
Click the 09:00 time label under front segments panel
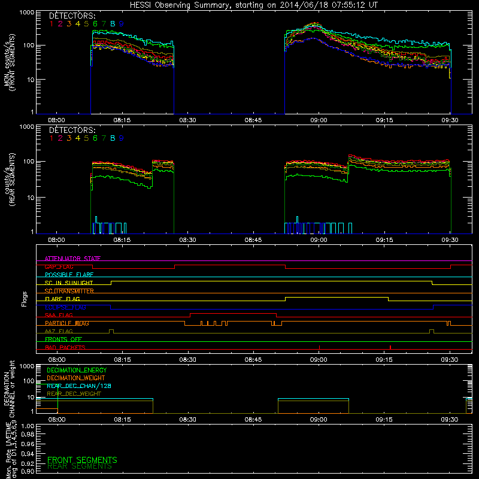click(x=319, y=120)
